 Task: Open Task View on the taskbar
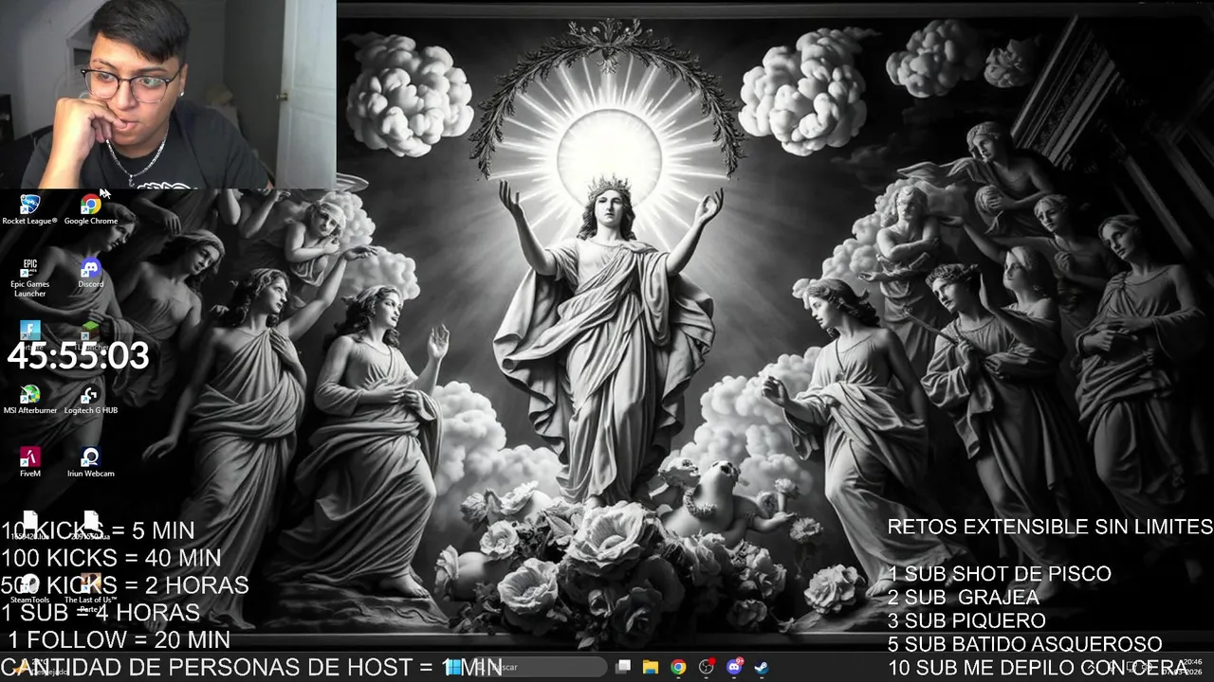click(623, 667)
